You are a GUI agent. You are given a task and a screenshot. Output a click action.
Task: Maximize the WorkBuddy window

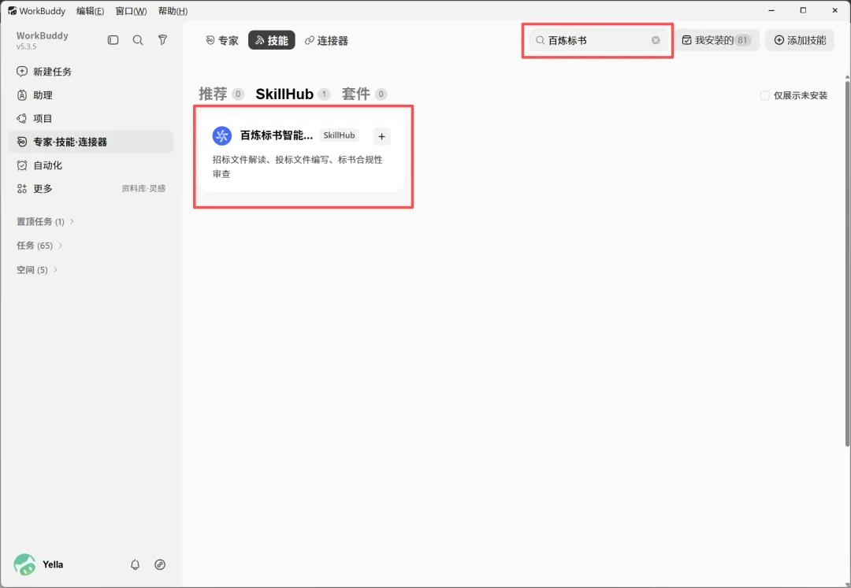click(x=803, y=10)
